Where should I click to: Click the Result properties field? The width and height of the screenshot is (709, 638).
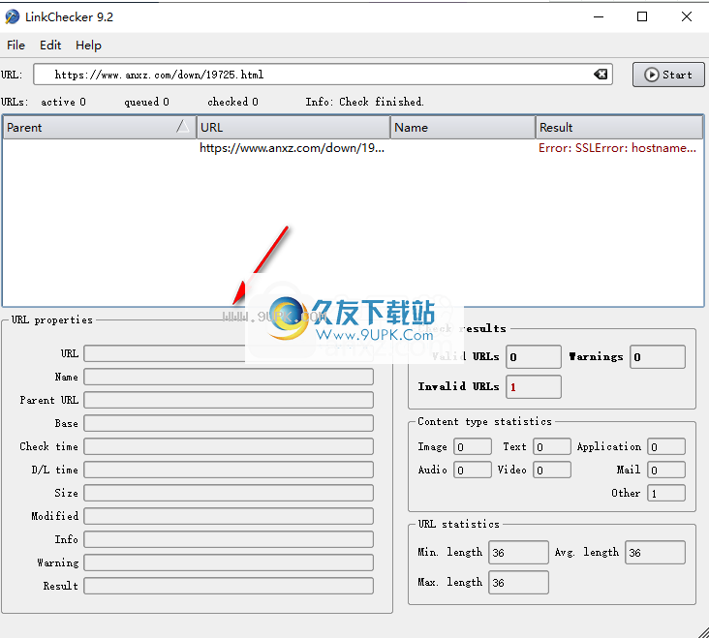[x=229, y=586]
